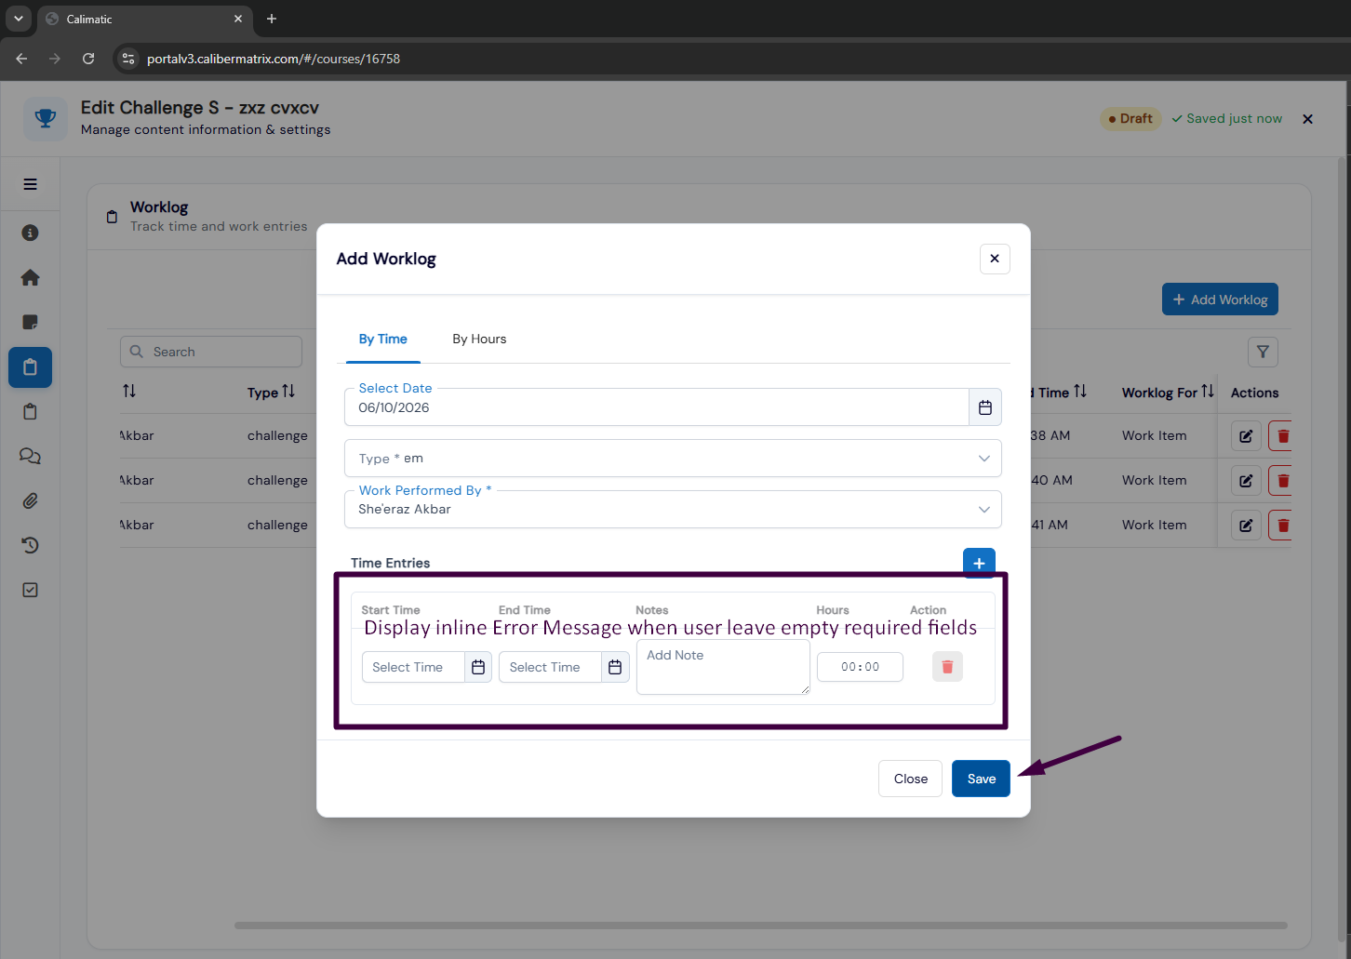Close the Edit Challenge panel with X
Image resolution: width=1351 pixels, height=959 pixels.
(1307, 119)
